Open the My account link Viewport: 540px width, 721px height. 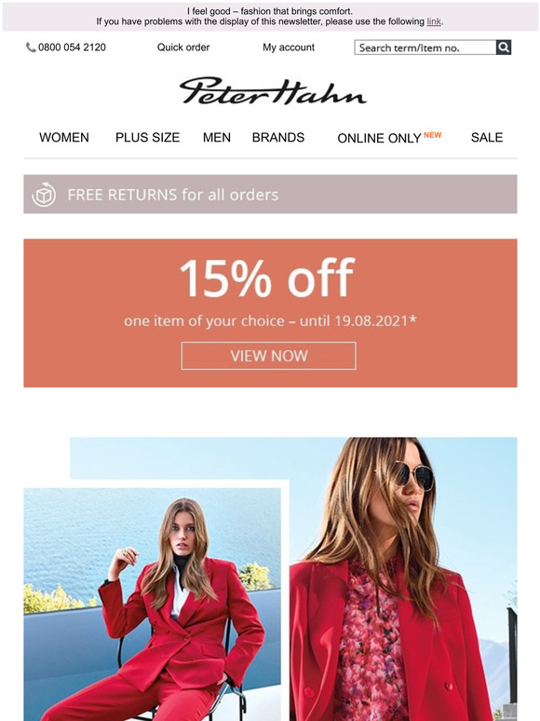click(289, 48)
